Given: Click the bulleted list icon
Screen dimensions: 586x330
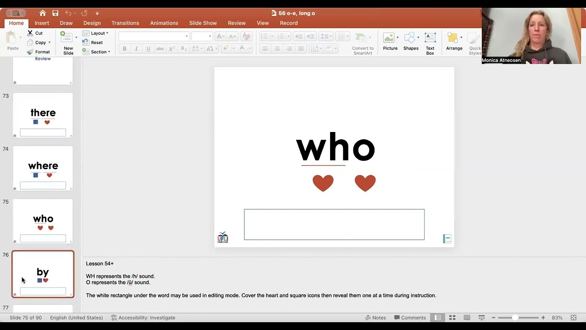Looking at the screenshot, I should 264,37.
